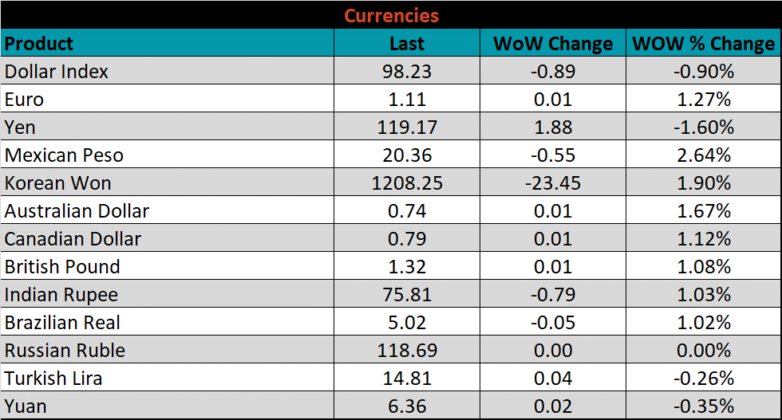Select the British Pound row label
782x420 pixels.
[x=62, y=267]
